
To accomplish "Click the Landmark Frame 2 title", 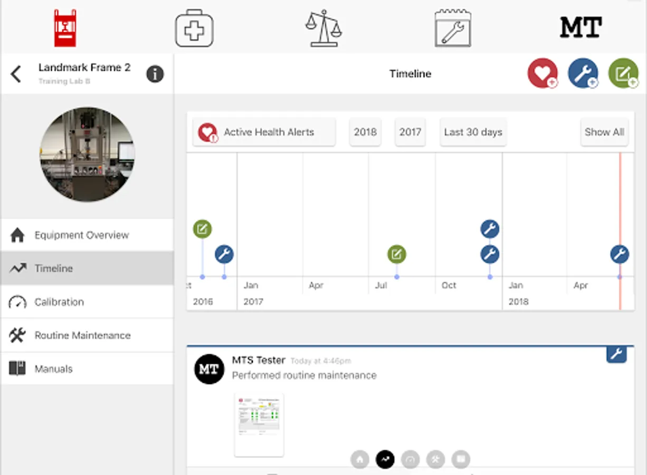I will point(84,68).
